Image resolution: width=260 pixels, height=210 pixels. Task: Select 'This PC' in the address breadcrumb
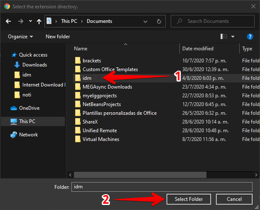coord(69,21)
